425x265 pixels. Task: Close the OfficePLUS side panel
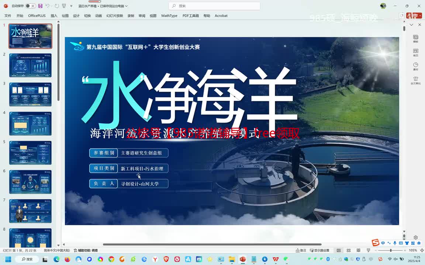click(x=419, y=25)
